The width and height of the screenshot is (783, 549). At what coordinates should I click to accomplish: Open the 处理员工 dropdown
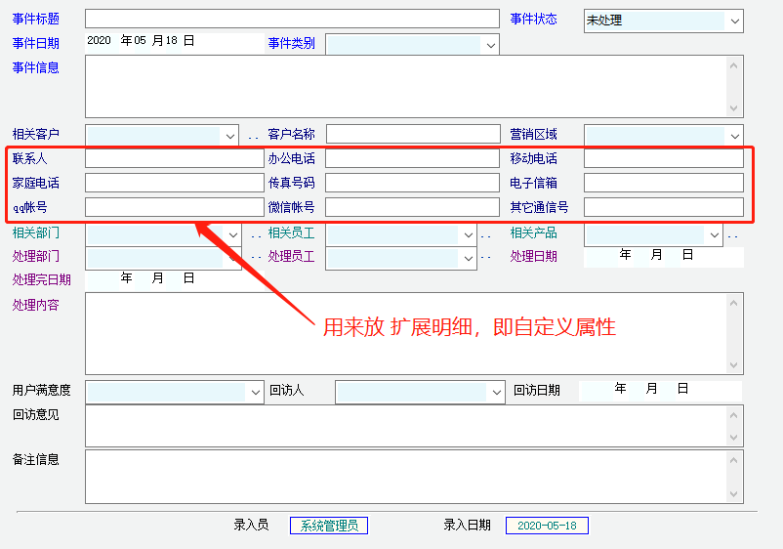pyautogui.click(x=467, y=258)
